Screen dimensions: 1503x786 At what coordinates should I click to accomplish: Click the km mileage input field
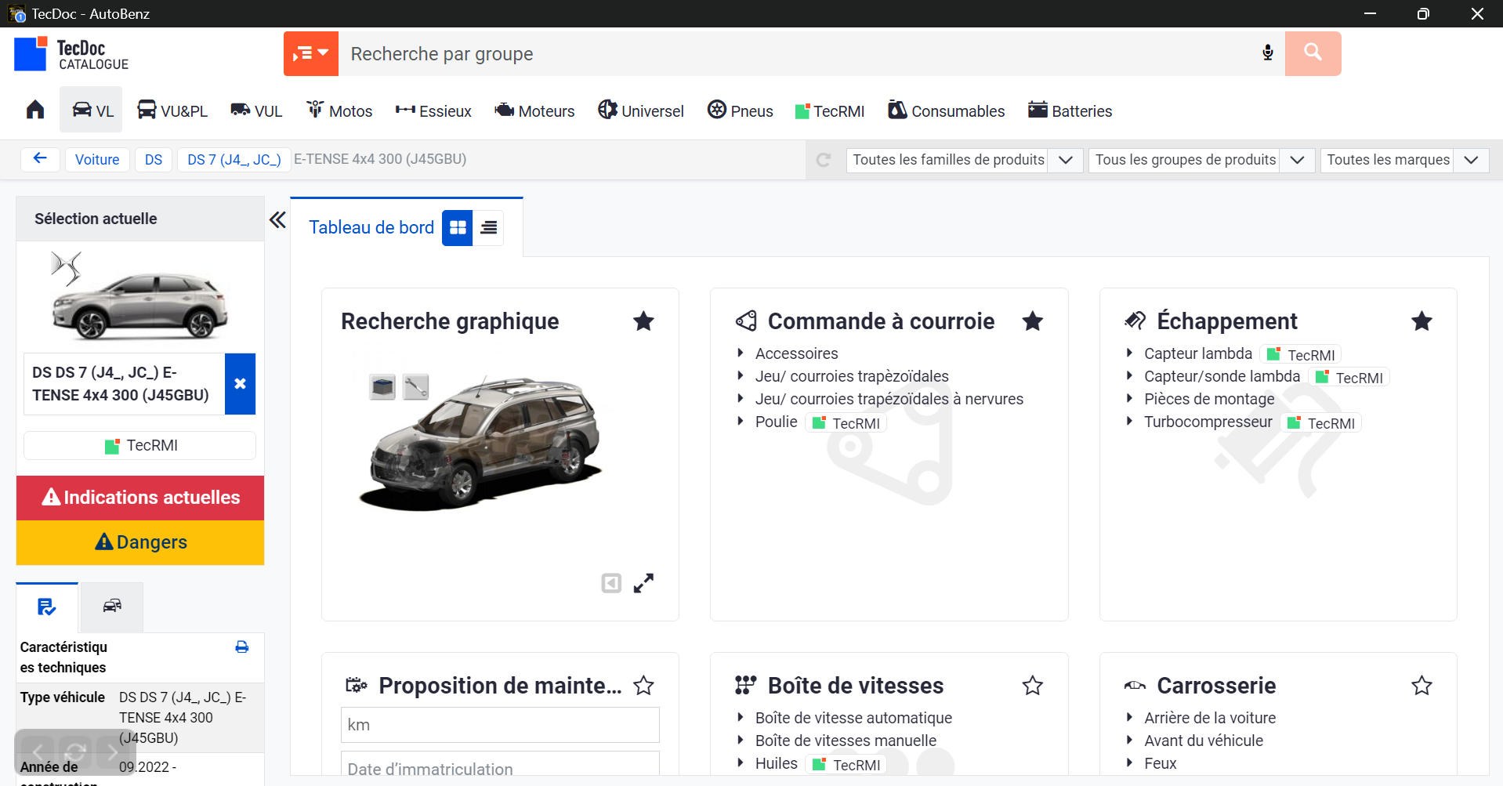[500, 725]
